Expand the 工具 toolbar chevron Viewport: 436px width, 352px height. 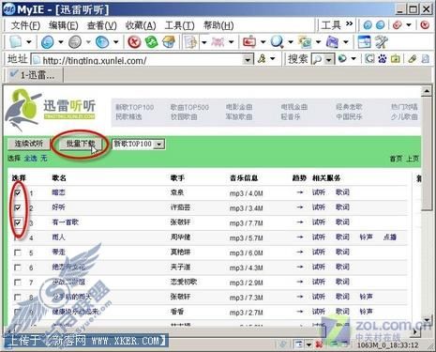click(349, 23)
